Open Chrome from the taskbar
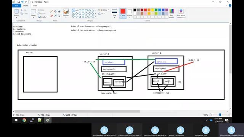The height and width of the screenshot is (137, 244). [24, 120]
